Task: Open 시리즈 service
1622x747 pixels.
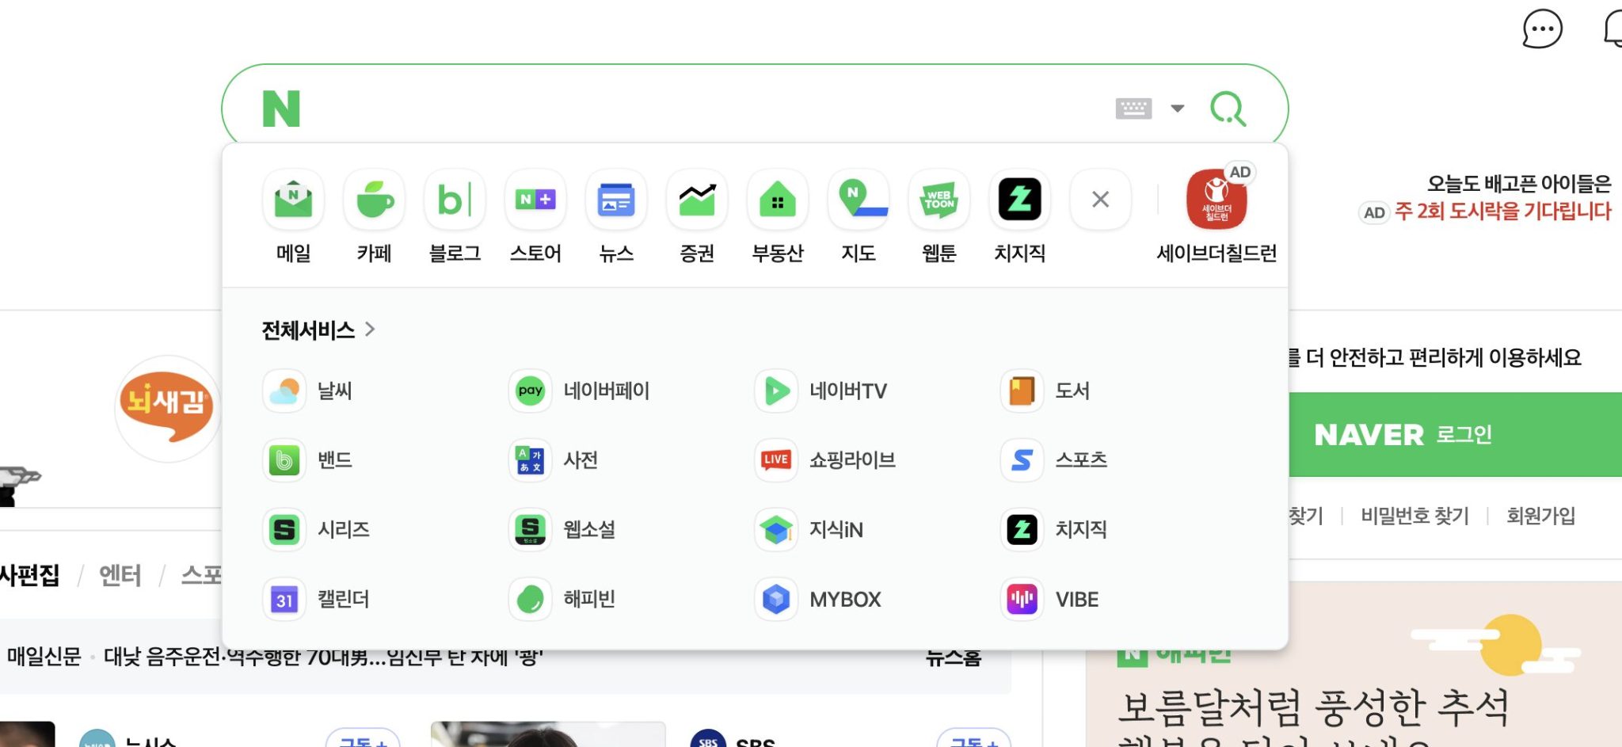Action: pos(316,530)
